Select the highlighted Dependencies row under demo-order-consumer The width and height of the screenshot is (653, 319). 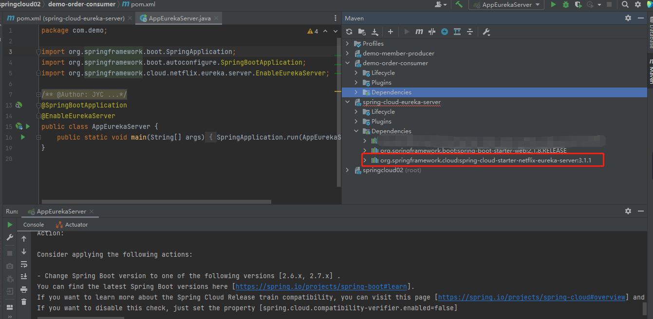pos(494,92)
